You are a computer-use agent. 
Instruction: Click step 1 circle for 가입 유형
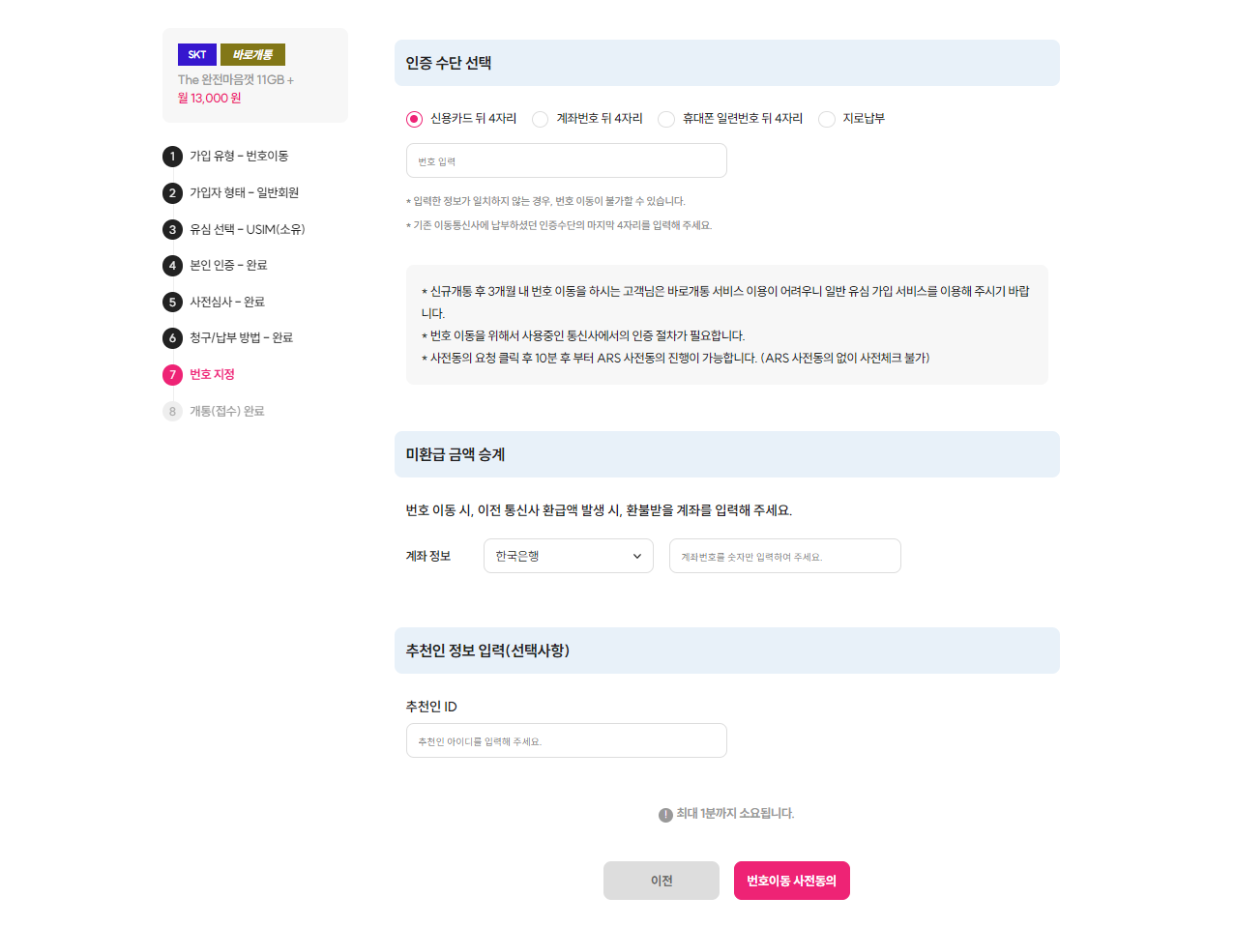(x=172, y=157)
